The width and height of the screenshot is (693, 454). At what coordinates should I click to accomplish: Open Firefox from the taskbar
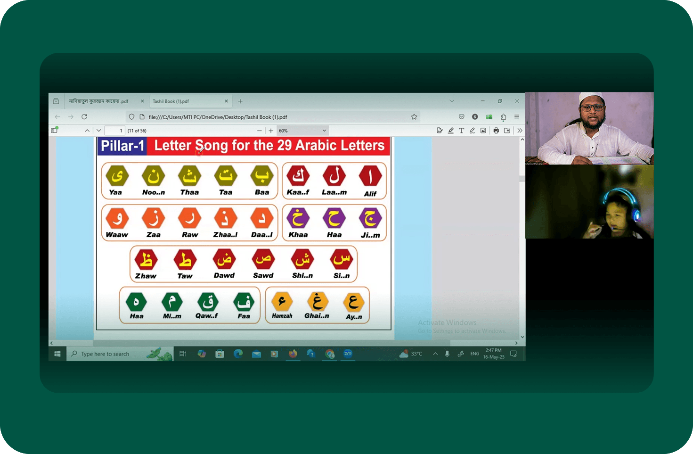[x=293, y=354]
